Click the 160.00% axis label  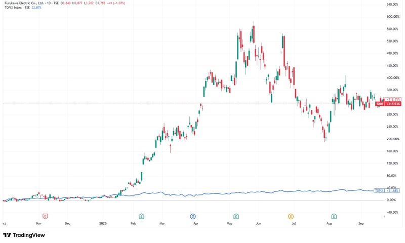click(x=392, y=151)
